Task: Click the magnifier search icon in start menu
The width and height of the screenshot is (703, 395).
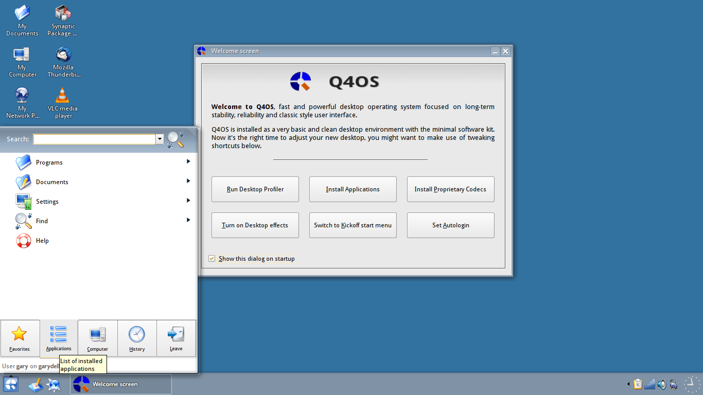Action: pyautogui.click(x=175, y=139)
